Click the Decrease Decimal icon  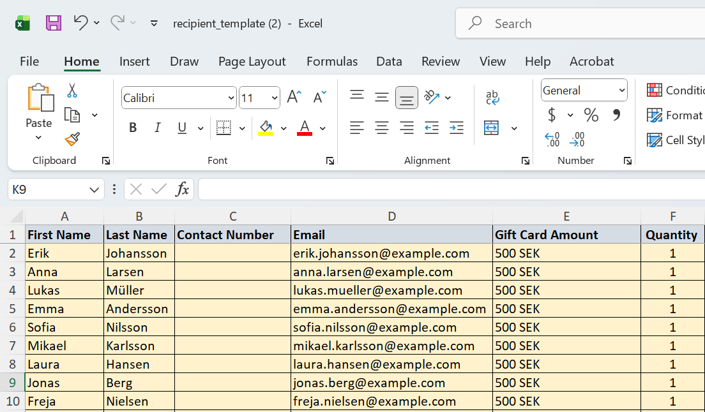pyautogui.click(x=577, y=140)
